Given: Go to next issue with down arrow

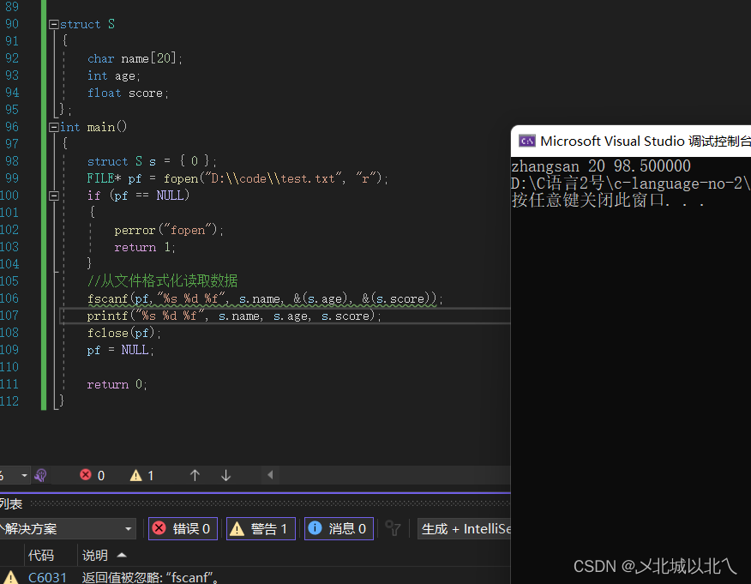Looking at the screenshot, I should click(226, 475).
